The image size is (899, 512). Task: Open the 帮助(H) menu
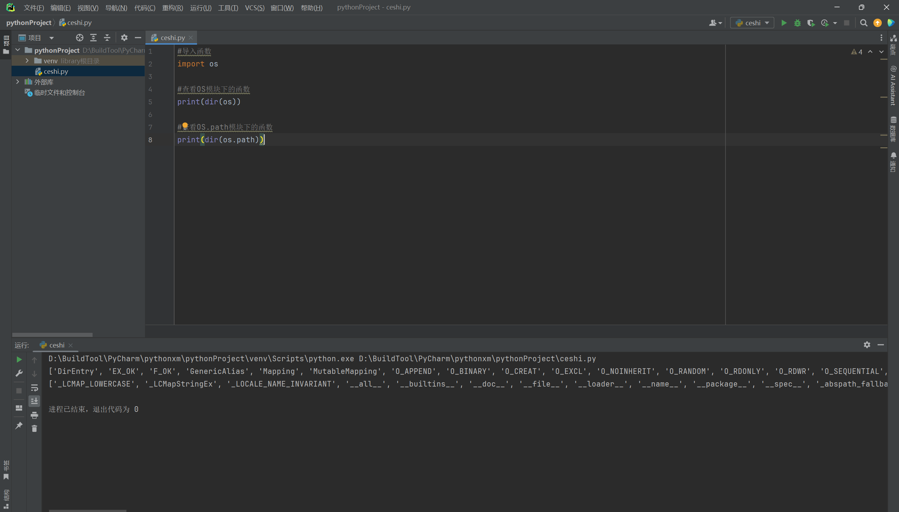coord(311,8)
